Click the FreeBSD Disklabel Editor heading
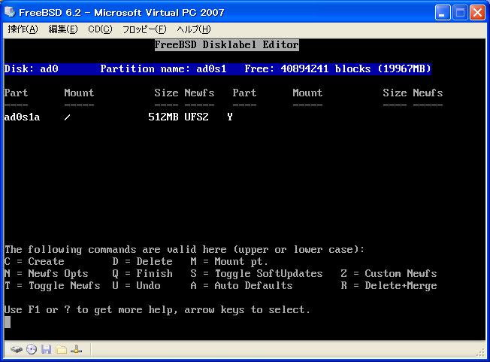This screenshot has height=362, width=490. (226, 44)
